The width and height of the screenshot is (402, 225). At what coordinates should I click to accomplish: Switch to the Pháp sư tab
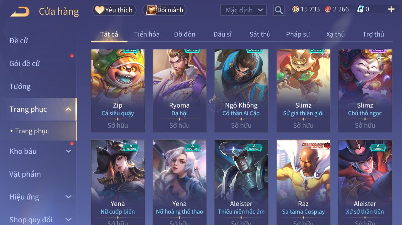[x=298, y=34]
